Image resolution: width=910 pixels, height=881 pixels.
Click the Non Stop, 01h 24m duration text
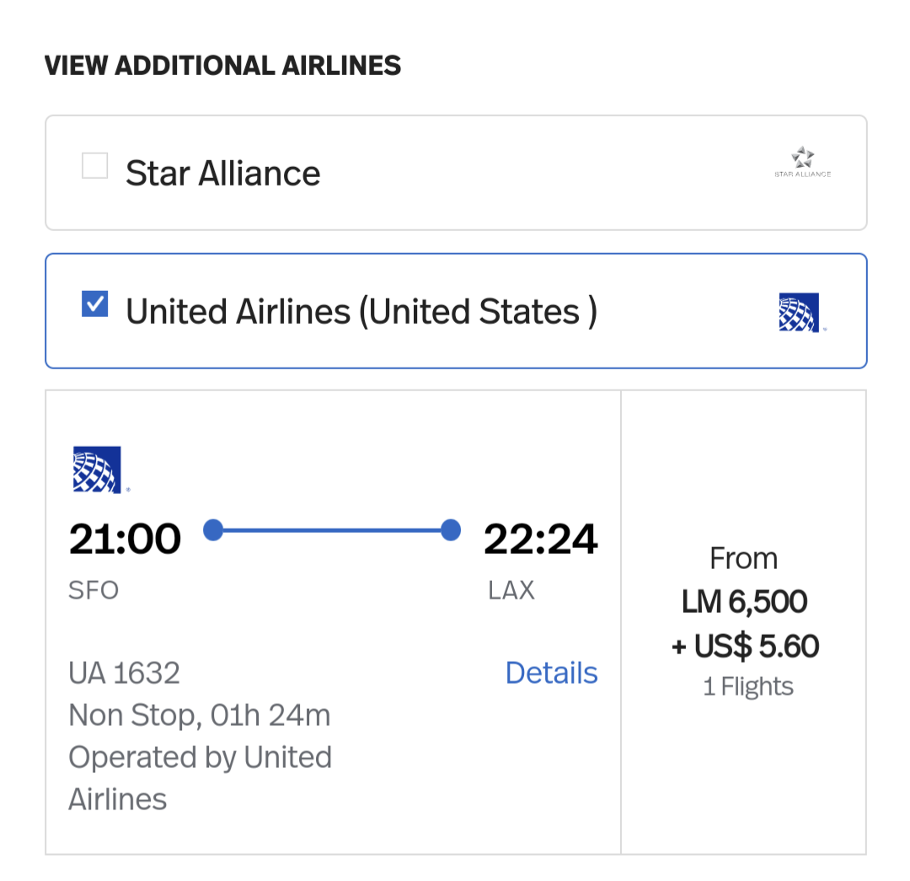[199, 715]
